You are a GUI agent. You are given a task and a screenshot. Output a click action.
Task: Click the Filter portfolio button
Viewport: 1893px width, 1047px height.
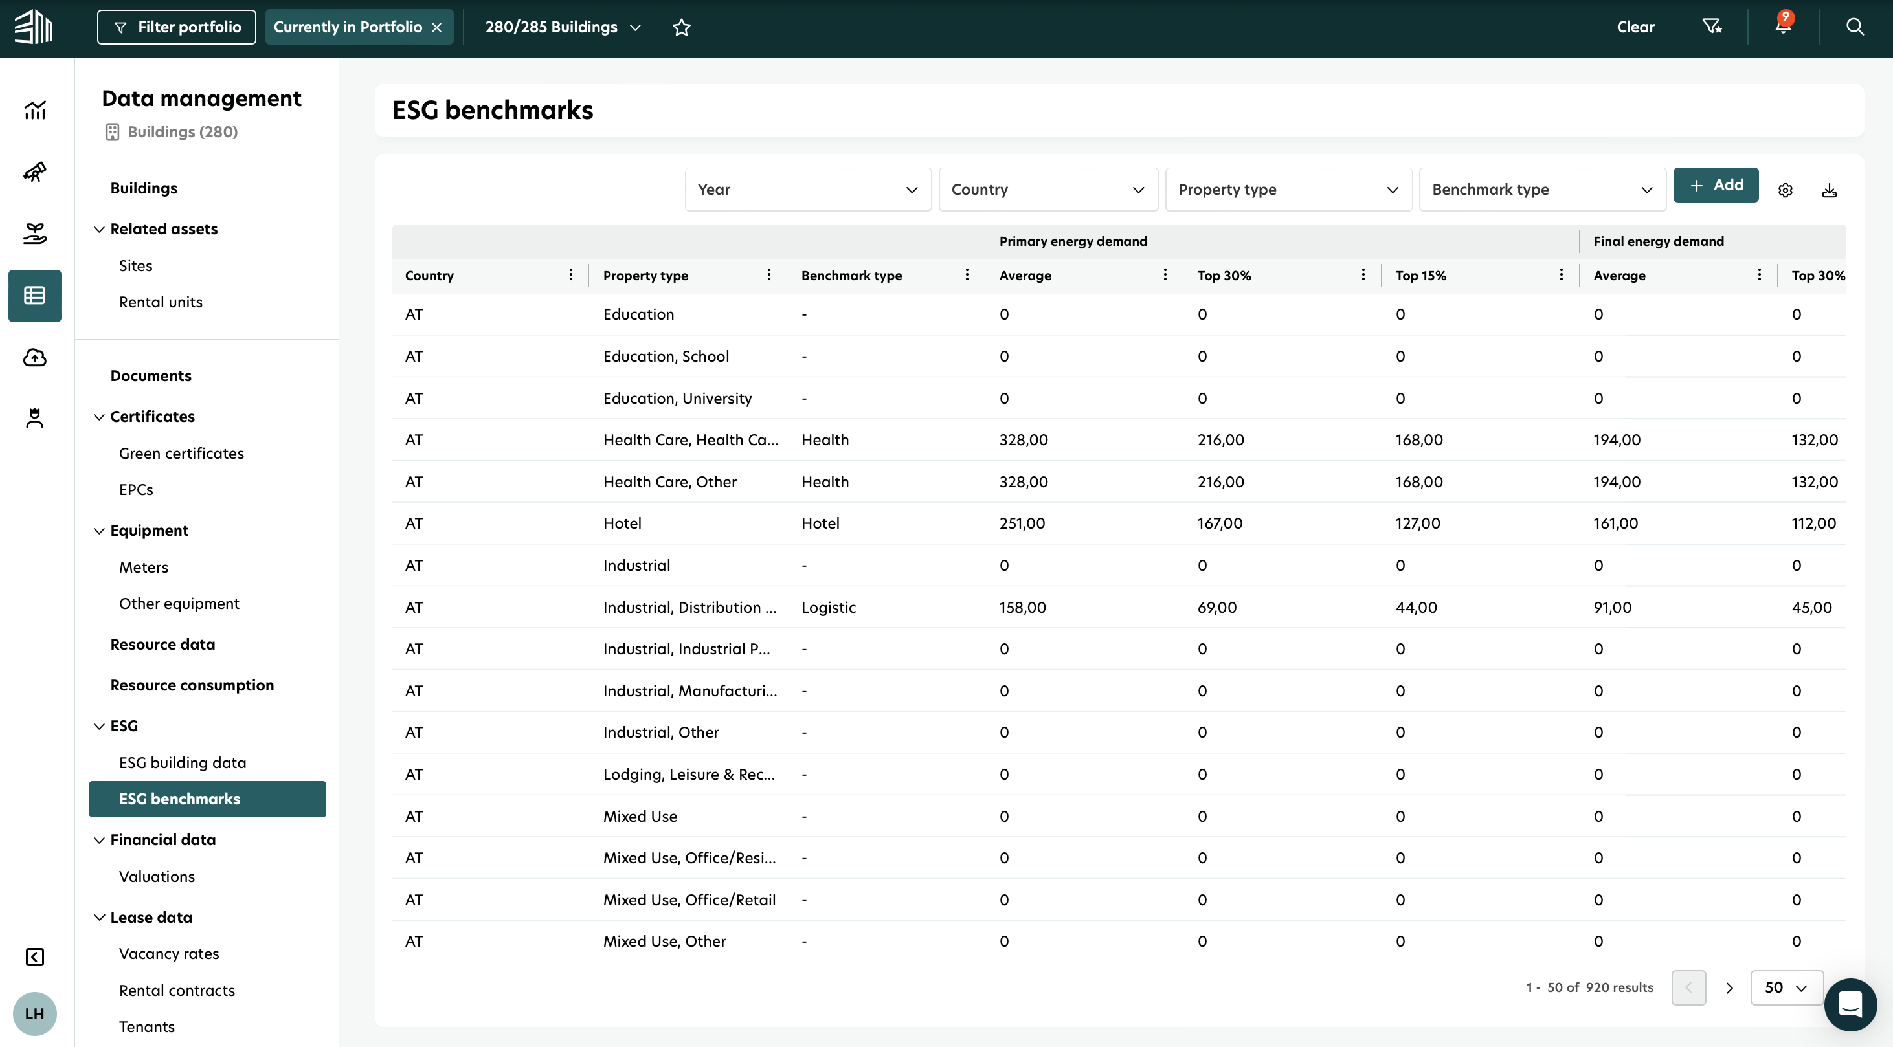[x=176, y=27]
